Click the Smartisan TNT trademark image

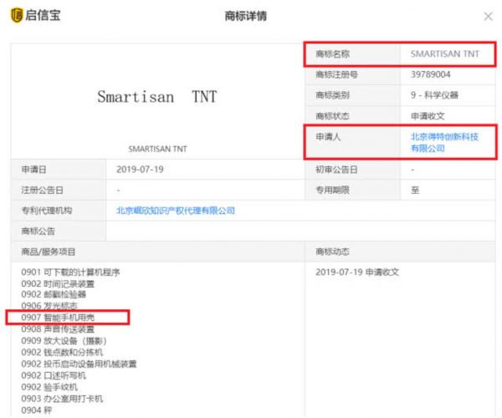157,97
